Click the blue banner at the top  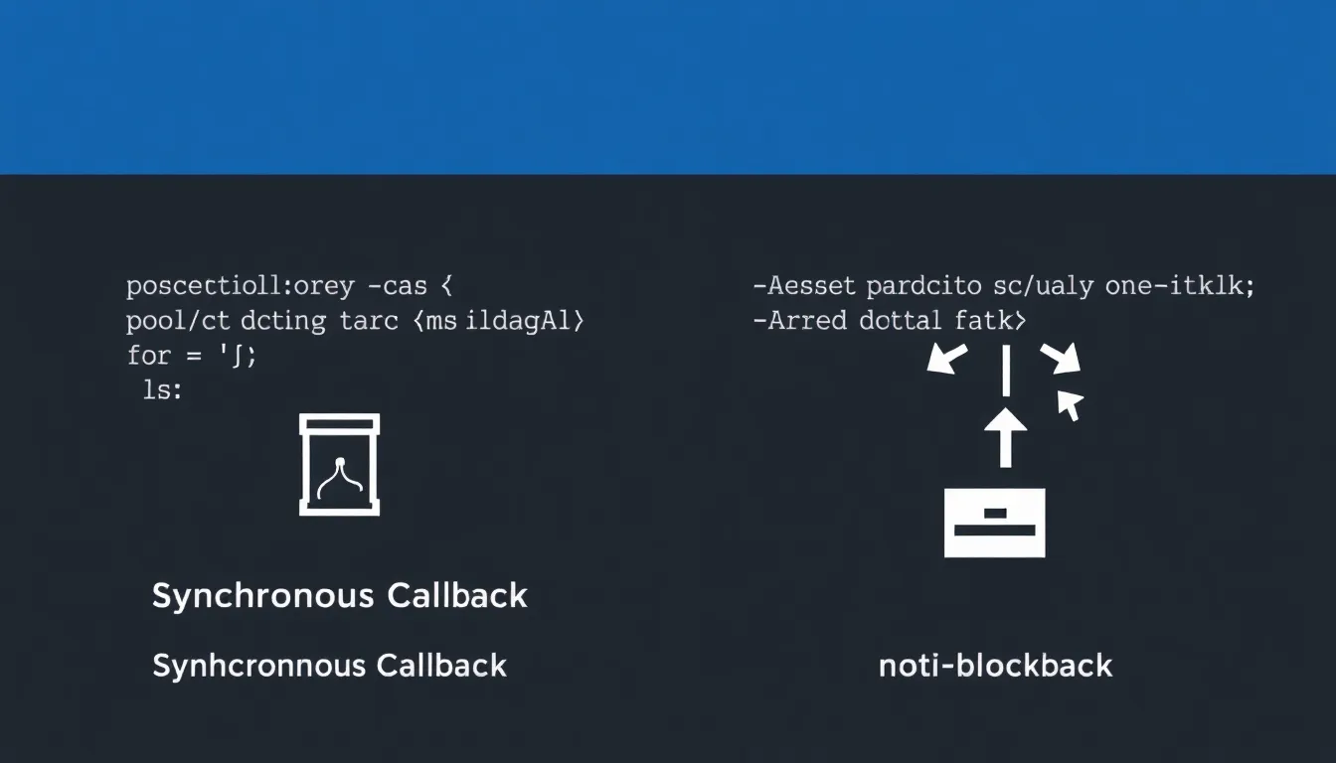tap(668, 86)
